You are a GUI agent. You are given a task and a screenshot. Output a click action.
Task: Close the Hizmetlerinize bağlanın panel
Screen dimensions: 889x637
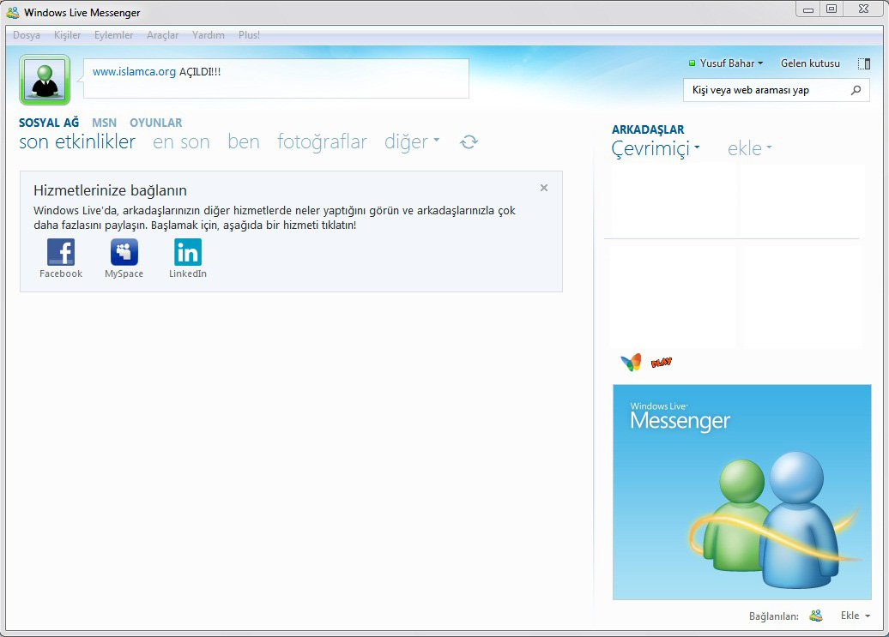pyautogui.click(x=544, y=188)
